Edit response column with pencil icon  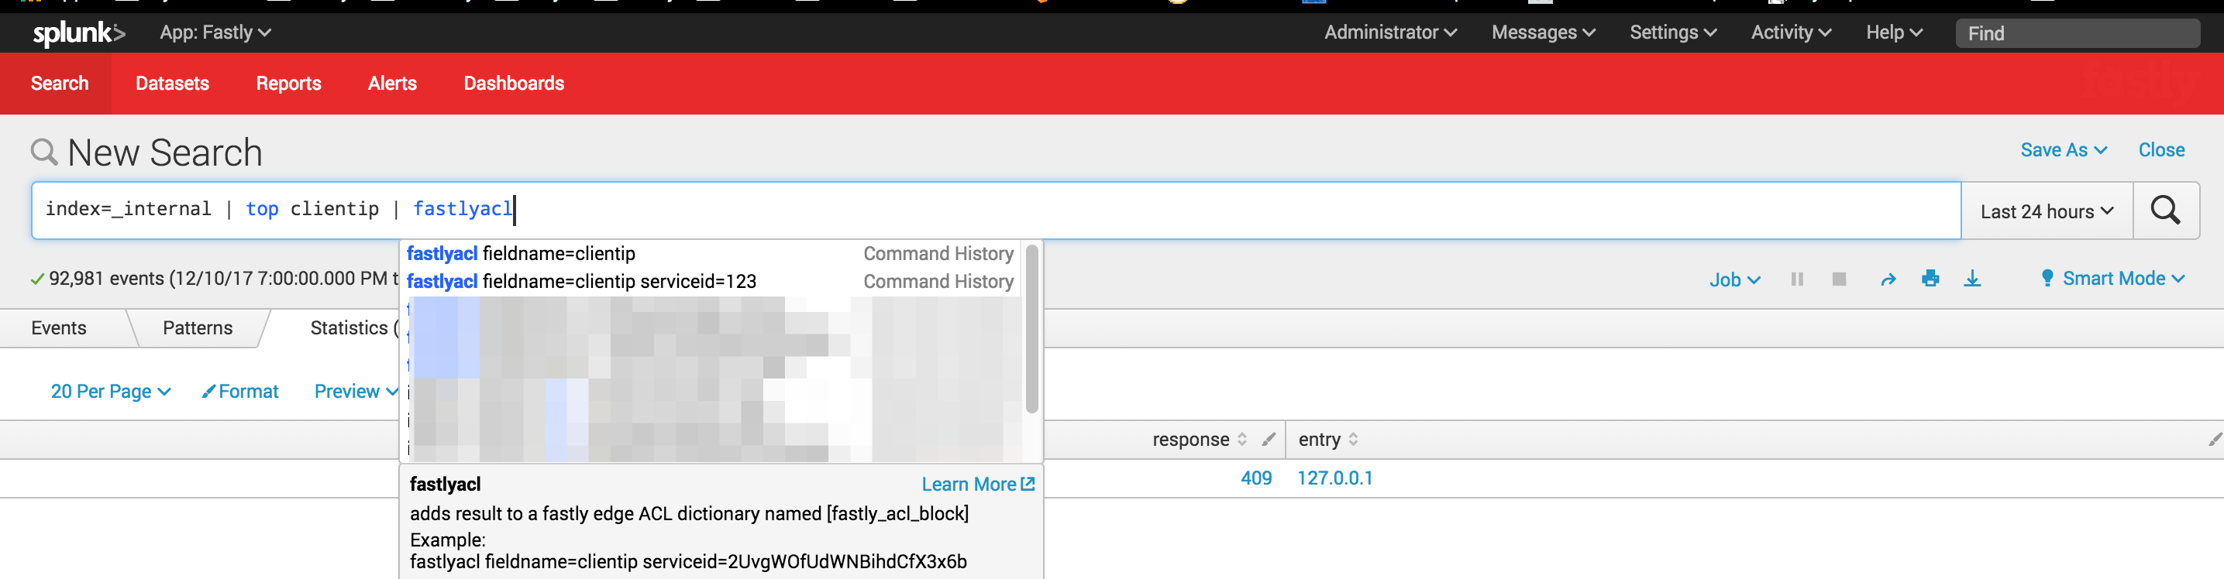[x=1268, y=439]
